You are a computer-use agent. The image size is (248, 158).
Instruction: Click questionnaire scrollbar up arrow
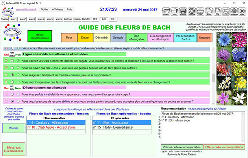pyautogui.click(x=213, y=49)
